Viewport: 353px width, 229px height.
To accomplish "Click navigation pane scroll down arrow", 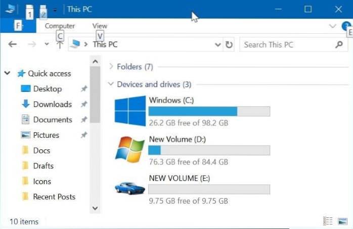I will coord(95,208).
